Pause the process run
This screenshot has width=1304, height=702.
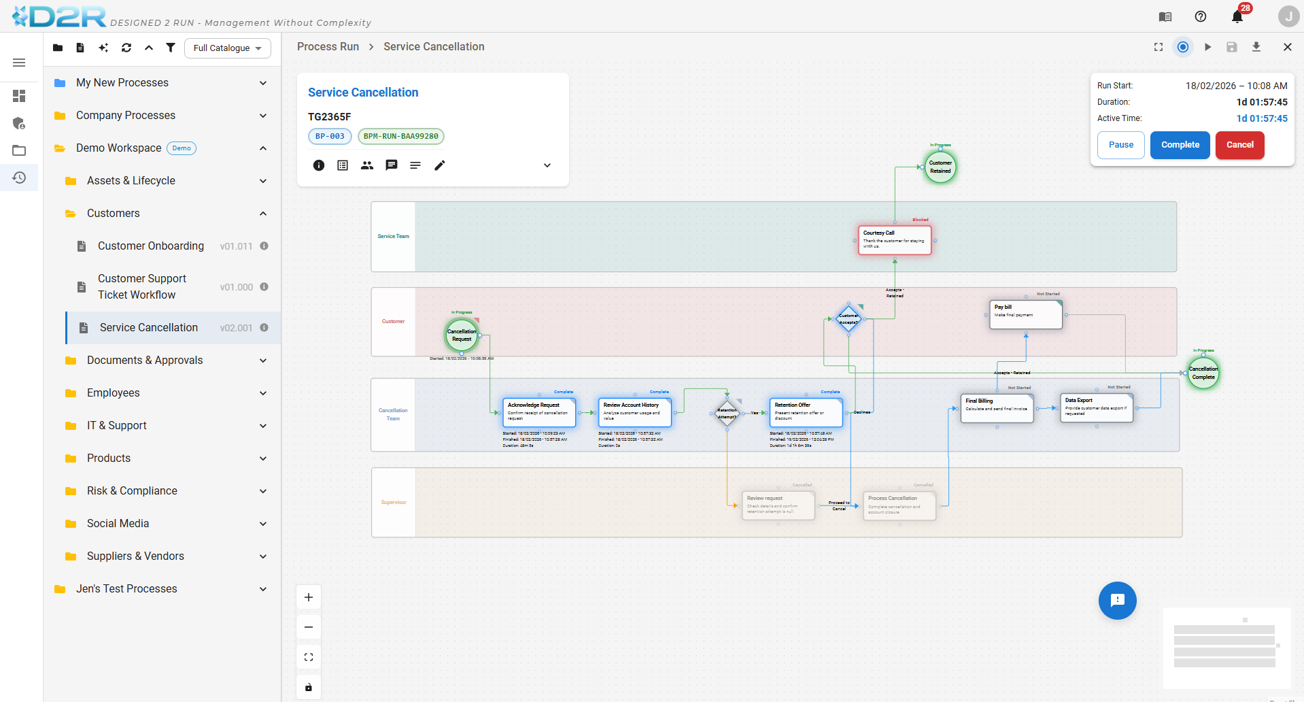(1121, 145)
